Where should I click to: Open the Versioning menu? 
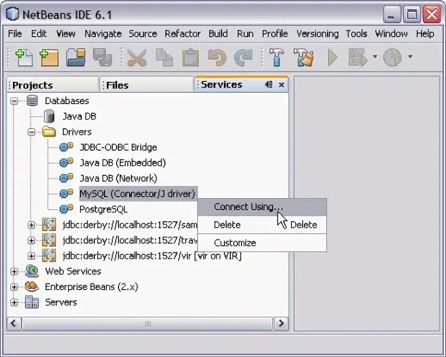tap(317, 34)
